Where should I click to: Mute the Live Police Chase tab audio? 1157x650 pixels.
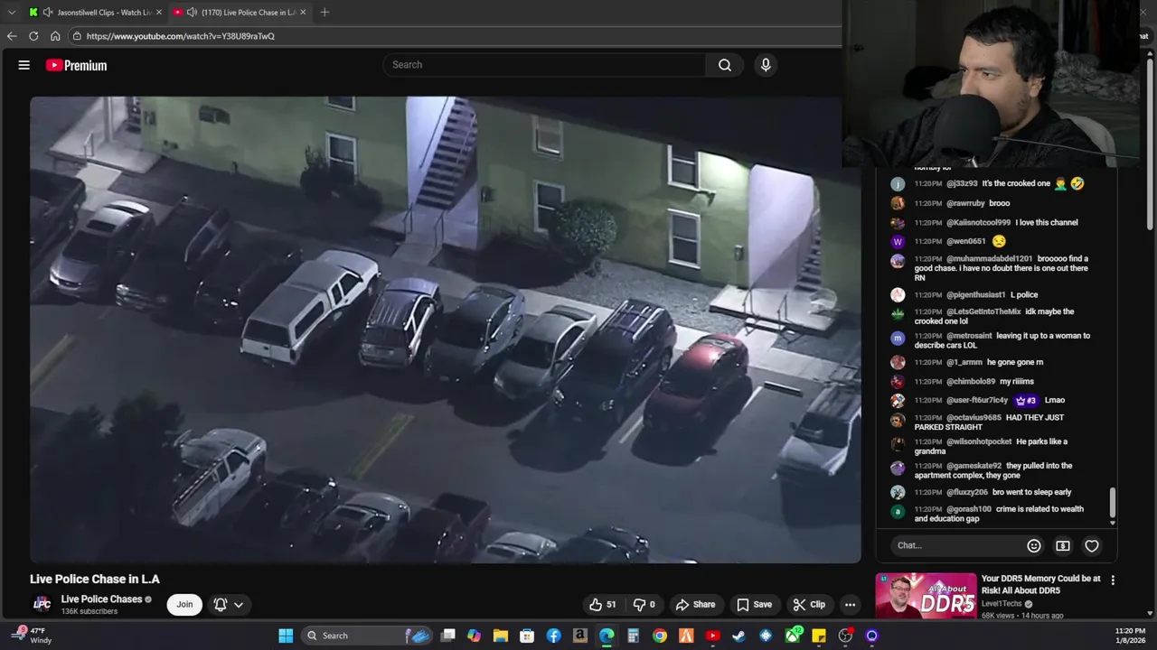pyautogui.click(x=192, y=12)
